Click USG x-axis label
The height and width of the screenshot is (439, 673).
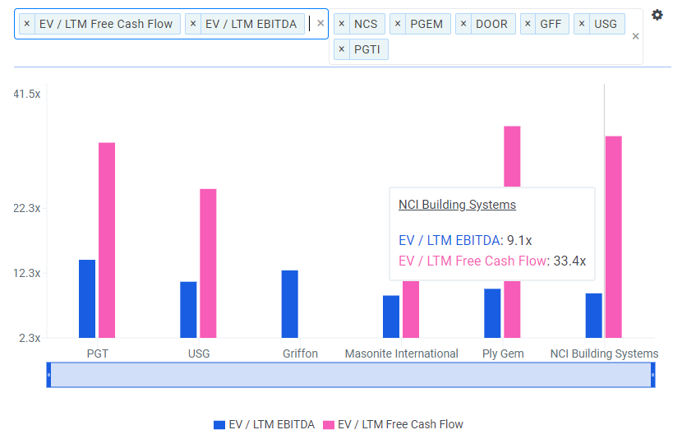pos(199,354)
